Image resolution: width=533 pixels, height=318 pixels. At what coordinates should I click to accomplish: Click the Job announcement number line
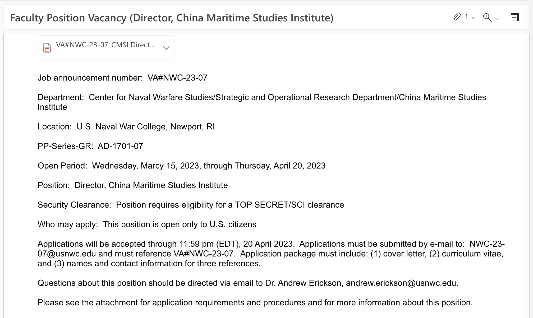[122, 78]
